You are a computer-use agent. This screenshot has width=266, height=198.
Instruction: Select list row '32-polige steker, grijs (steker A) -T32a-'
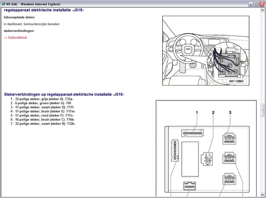pos(42,99)
